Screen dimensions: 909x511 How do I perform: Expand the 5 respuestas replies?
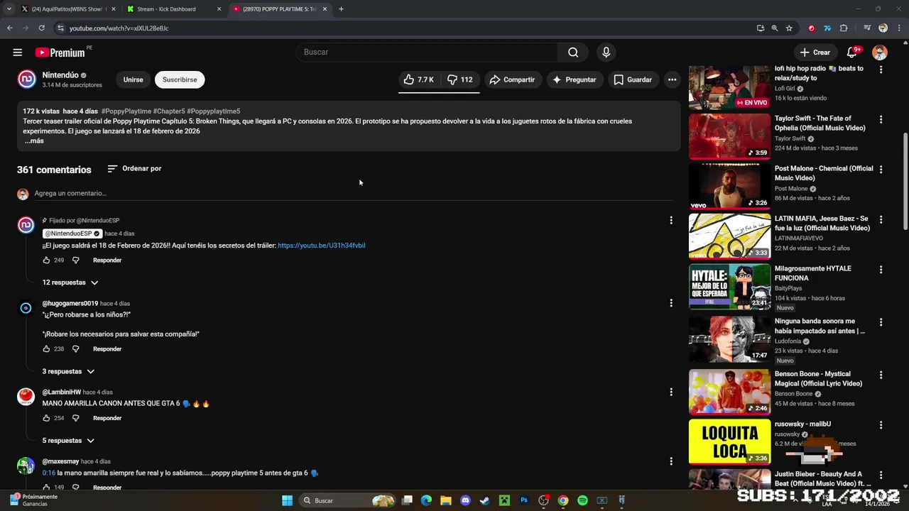(68, 441)
